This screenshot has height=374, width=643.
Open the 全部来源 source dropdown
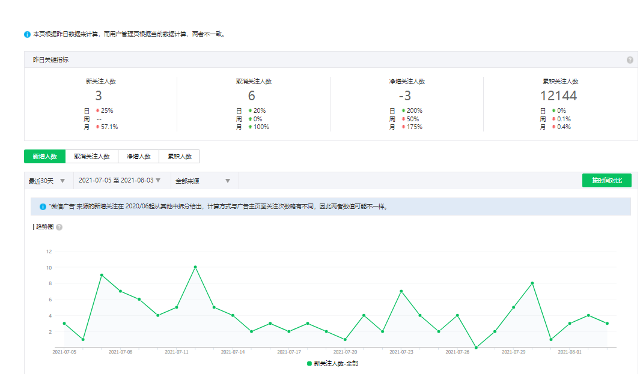[x=203, y=181]
